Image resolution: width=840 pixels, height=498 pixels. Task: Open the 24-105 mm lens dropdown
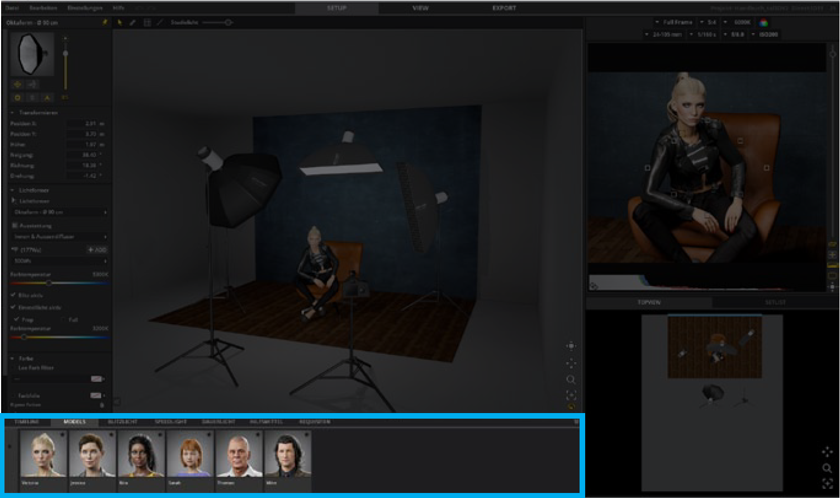667,35
